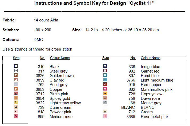This screenshot has width=190, height=126.
Task: Click the Pond blue symbol swatch
Action: click(105, 75)
